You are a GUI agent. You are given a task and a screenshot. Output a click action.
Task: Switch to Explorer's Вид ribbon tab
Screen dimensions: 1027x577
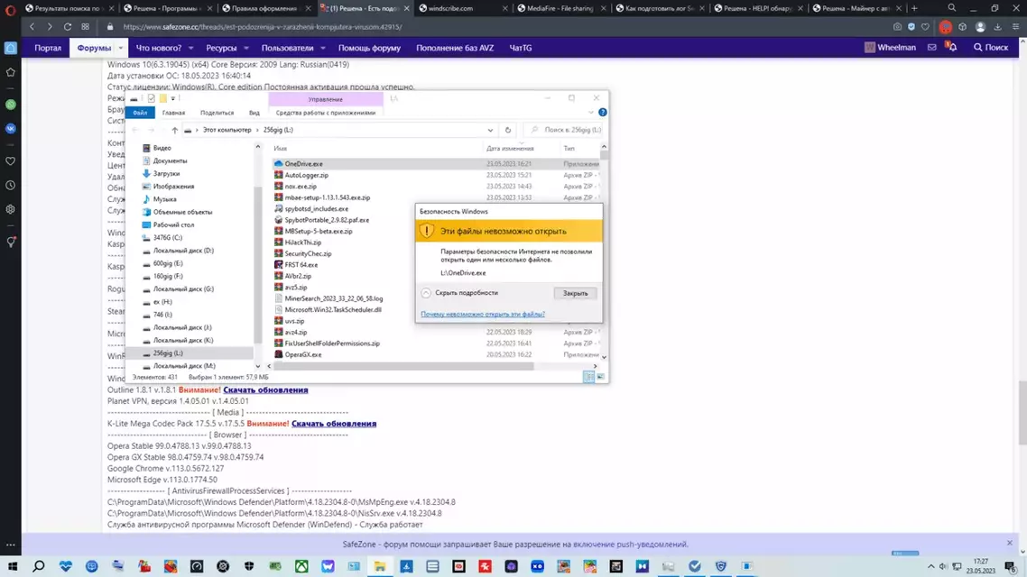point(254,113)
